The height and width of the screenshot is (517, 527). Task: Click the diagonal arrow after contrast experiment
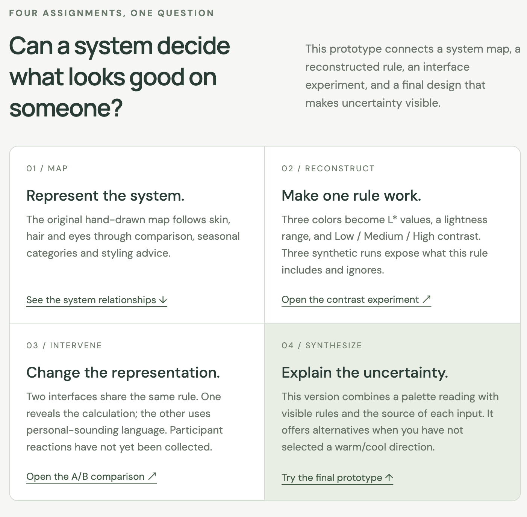pyautogui.click(x=426, y=299)
